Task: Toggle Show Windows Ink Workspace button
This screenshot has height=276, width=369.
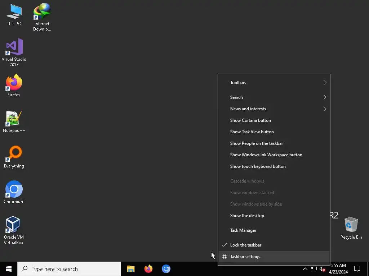Action: pyautogui.click(x=274, y=155)
